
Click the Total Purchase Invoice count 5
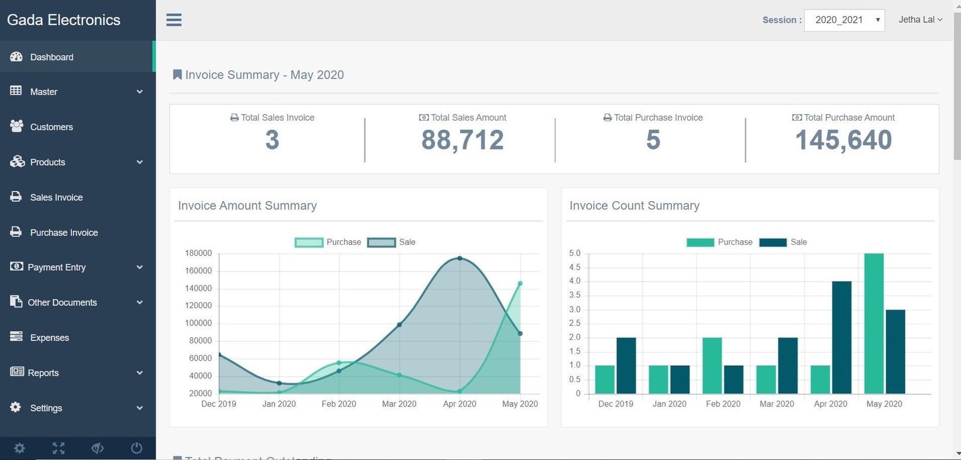tap(653, 140)
